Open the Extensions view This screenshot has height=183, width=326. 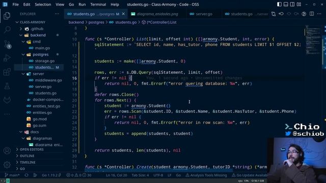(7, 72)
